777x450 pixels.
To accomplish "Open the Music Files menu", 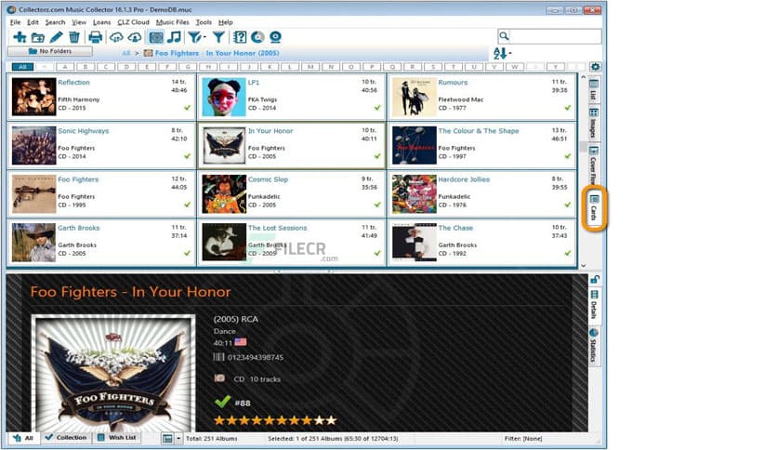I will coord(173,22).
